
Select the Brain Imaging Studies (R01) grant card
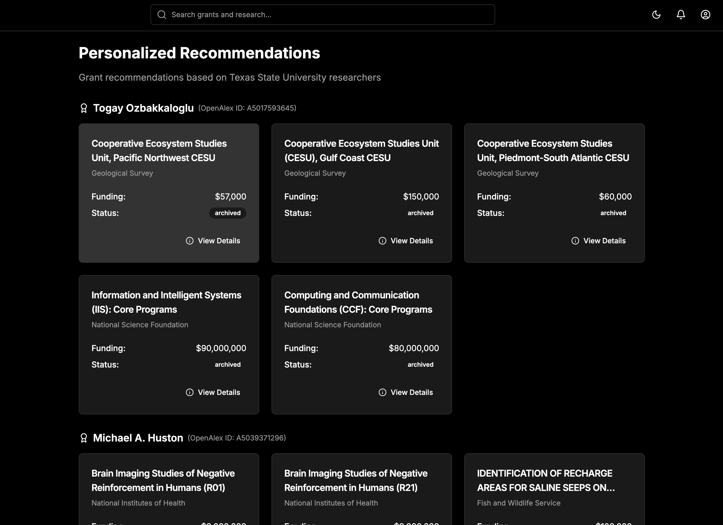click(163, 480)
